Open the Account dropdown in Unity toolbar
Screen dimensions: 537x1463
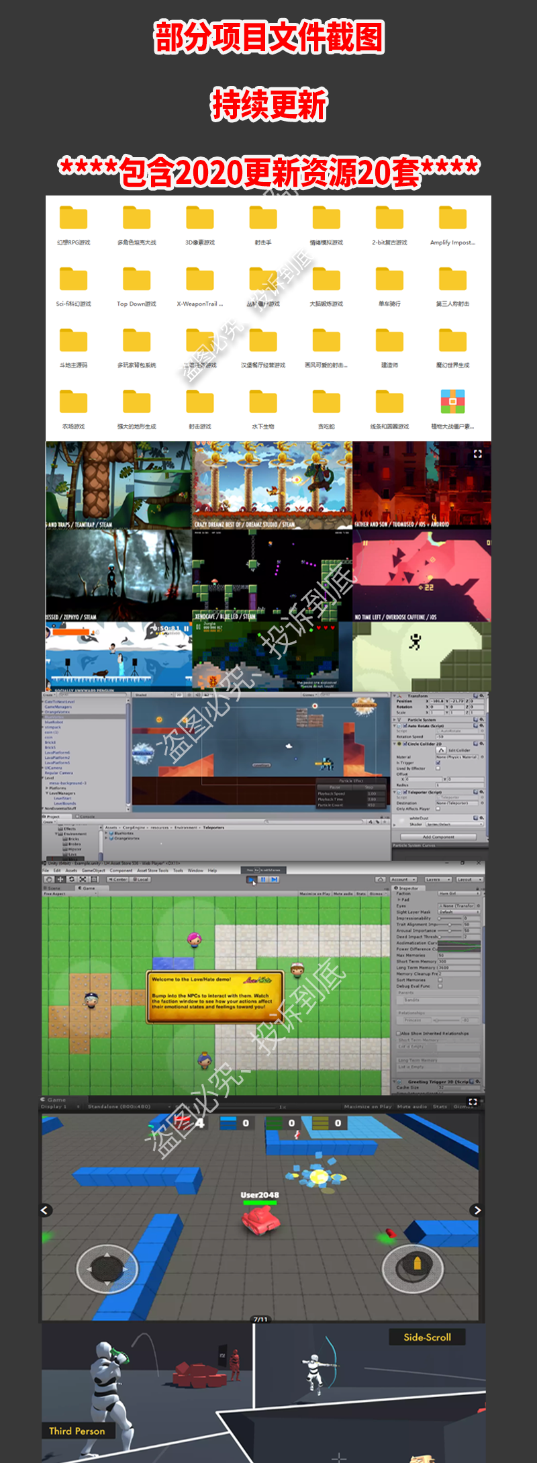click(x=403, y=879)
